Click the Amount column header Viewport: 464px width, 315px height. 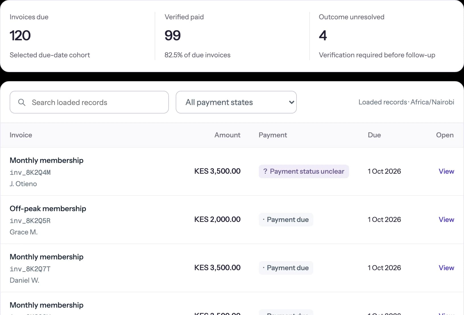click(x=227, y=135)
